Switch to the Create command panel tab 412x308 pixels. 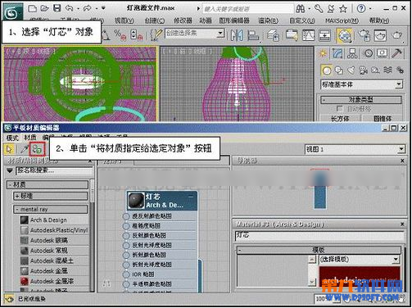323,53
